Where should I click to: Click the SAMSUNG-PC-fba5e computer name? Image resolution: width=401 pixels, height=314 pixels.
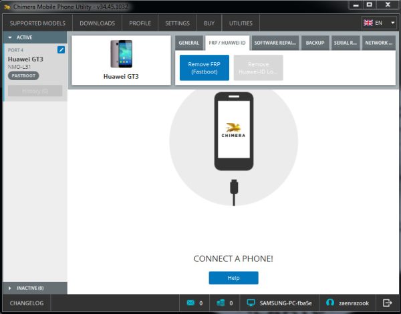coord(285,303)
